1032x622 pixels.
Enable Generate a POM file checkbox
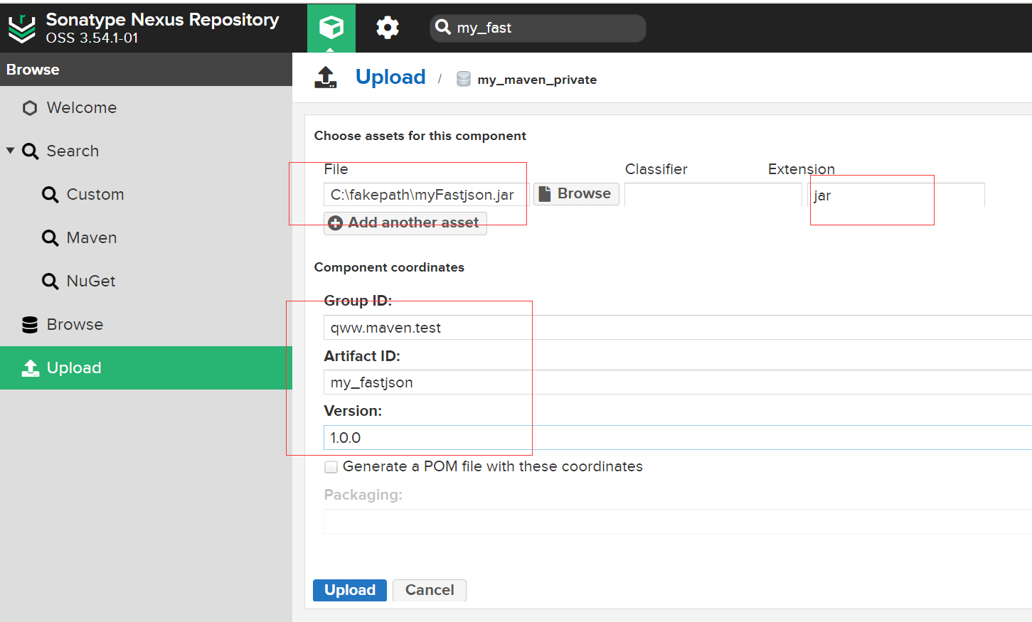[x=331, y=467]
